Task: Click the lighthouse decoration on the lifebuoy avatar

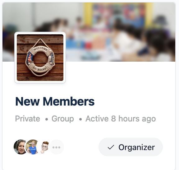Action: [x=30, y=57]
